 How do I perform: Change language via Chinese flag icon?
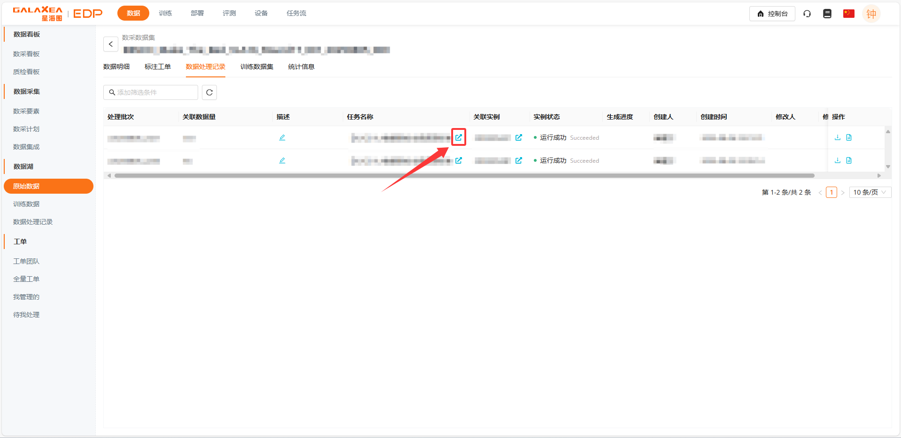pos(848,14)
